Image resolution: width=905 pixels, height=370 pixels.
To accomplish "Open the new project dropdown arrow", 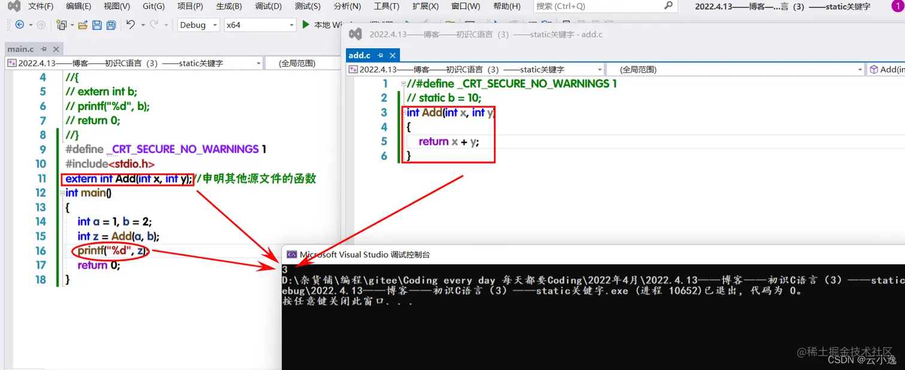I will (72, 25).
